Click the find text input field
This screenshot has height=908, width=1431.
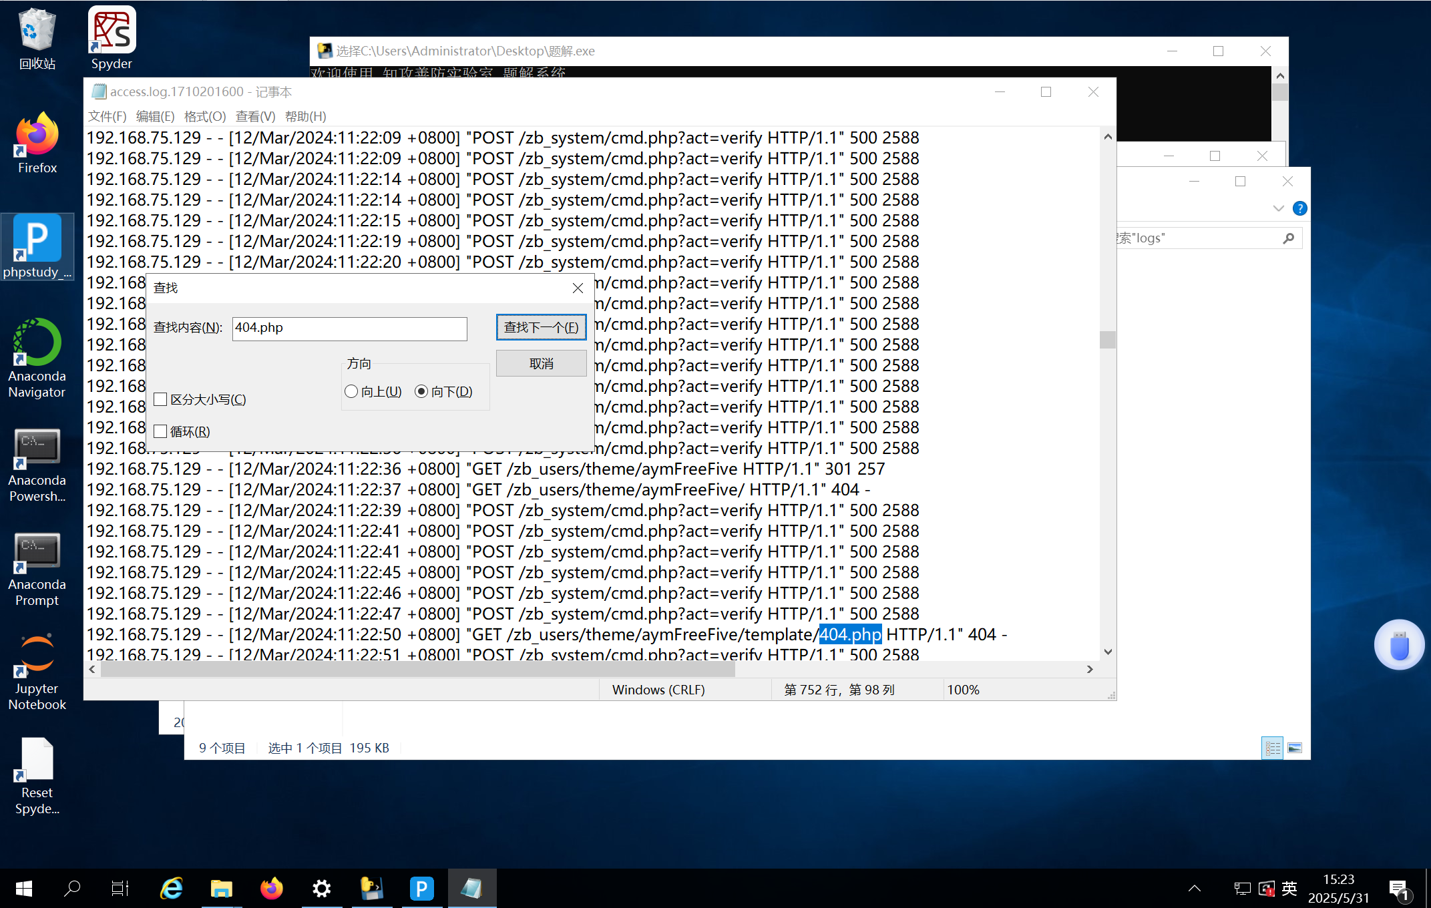pos(349,328)
